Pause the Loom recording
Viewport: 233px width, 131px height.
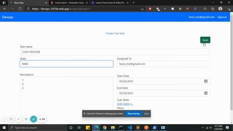[26, 119]
